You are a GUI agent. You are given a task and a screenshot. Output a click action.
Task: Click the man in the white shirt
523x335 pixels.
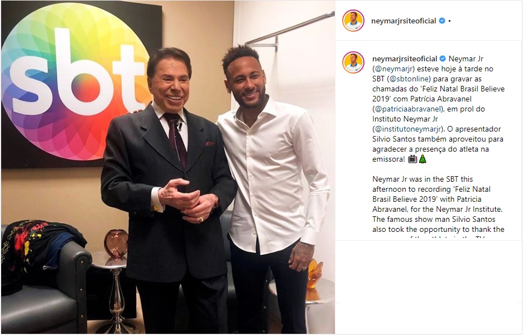[274, 187]
